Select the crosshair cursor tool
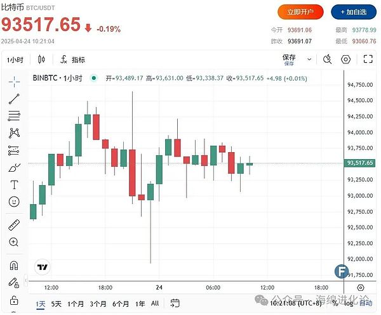 (x=14, y=82)
